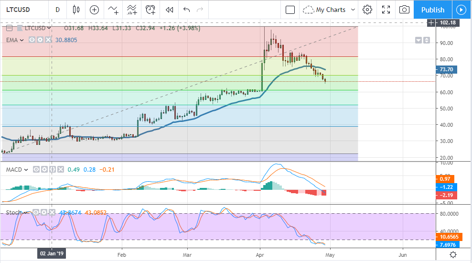Change the D daily timeframe interval
The width and height of the screenshot is (472, 263).
[57, 10]
